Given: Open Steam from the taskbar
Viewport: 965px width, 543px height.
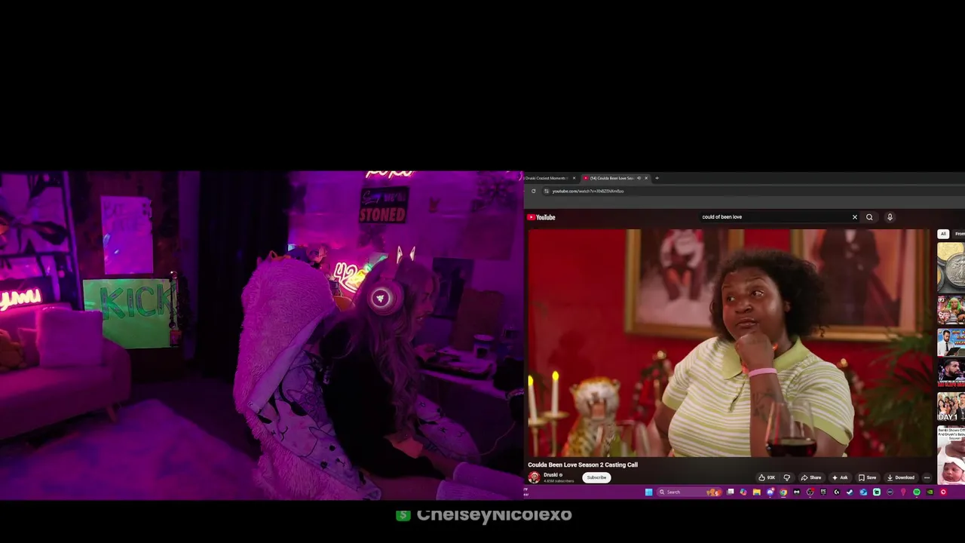Looking at the screenshot, I should click(x=850, y=492).
